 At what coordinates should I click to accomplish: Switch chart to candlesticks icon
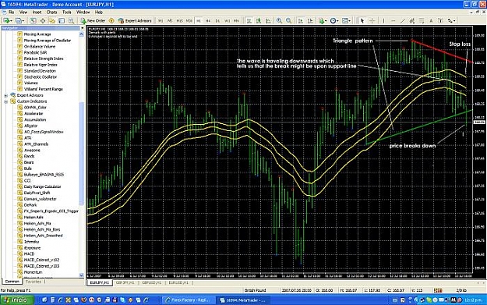point(259,20)
